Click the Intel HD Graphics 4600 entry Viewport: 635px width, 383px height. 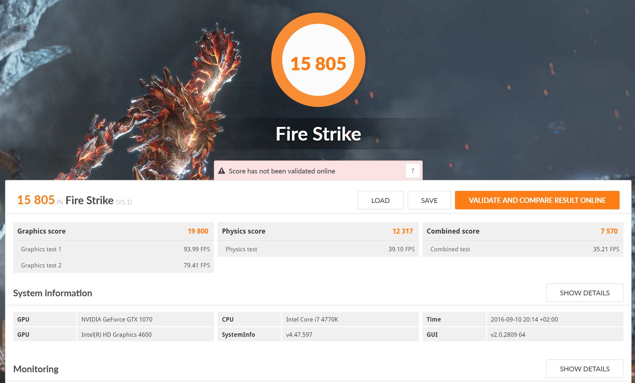coord(116,335)
